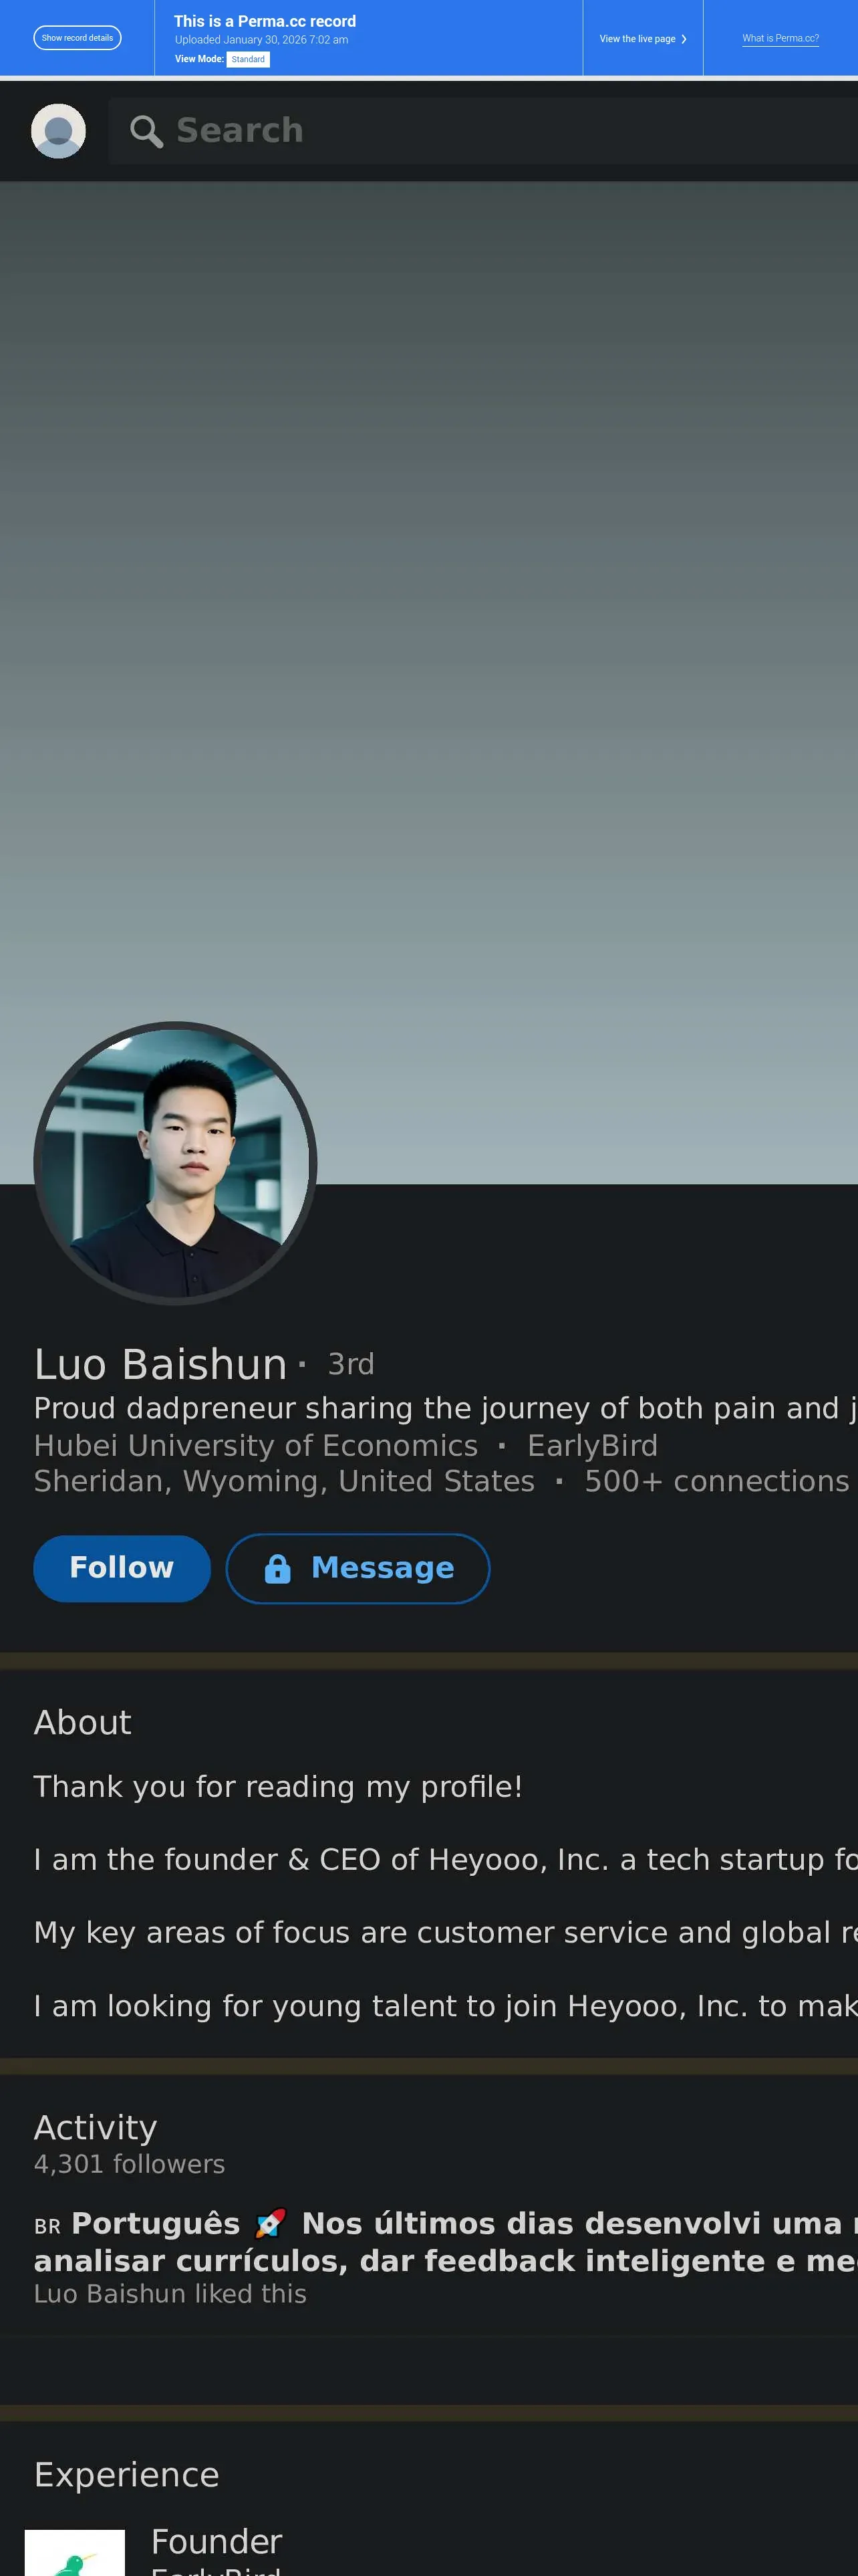Click the lock icon on Message button
The height and width of the screenshot is (2576, 858).
tap(278, 1568)
